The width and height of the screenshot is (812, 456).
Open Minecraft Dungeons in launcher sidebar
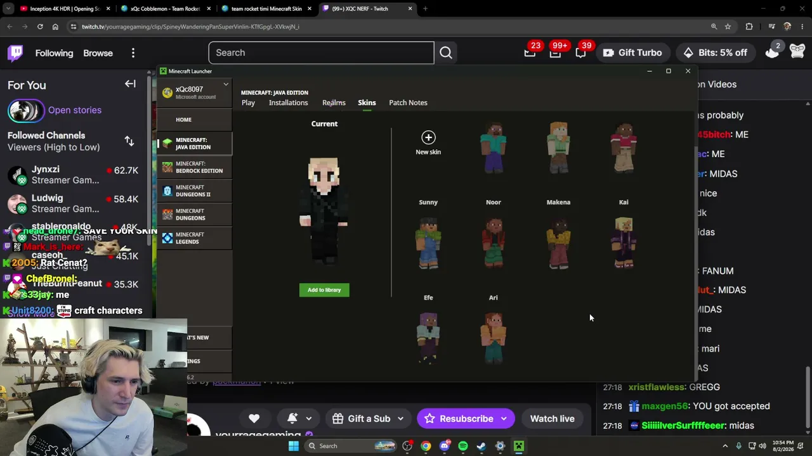(194, 214)
